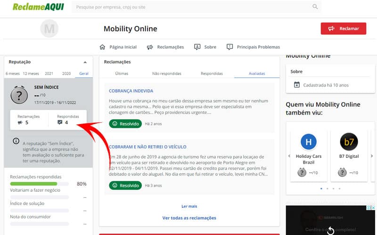Click the replay icon on the ad video
377x235 pixels.
tap(331, 230)
